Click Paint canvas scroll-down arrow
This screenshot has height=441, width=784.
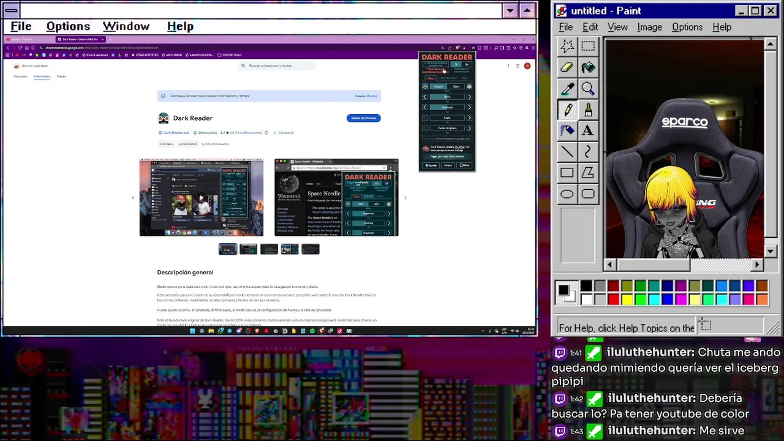point(771,252)
